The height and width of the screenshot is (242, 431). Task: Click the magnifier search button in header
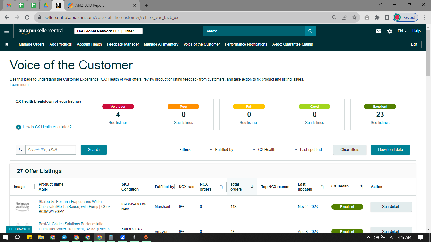[x=310, y=31]
